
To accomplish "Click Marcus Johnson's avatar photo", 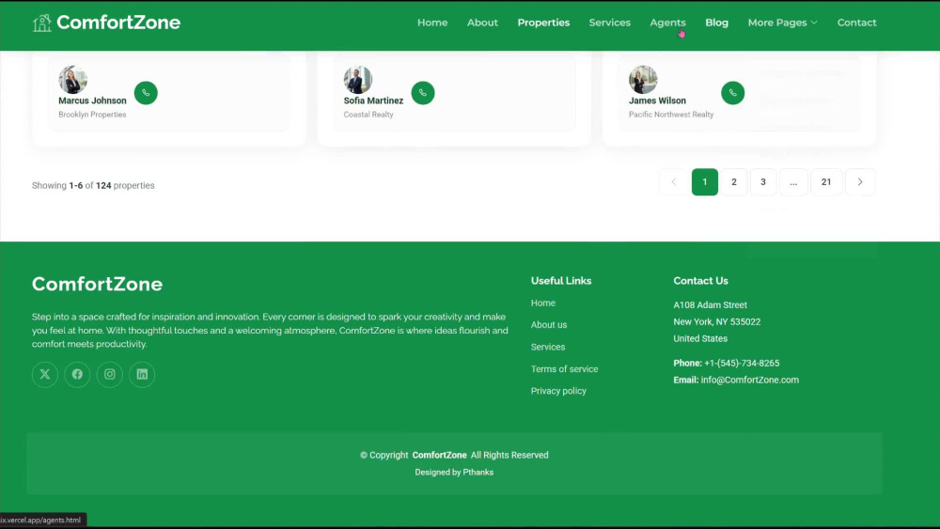I will pyautogui.click(x=72, y=80).
